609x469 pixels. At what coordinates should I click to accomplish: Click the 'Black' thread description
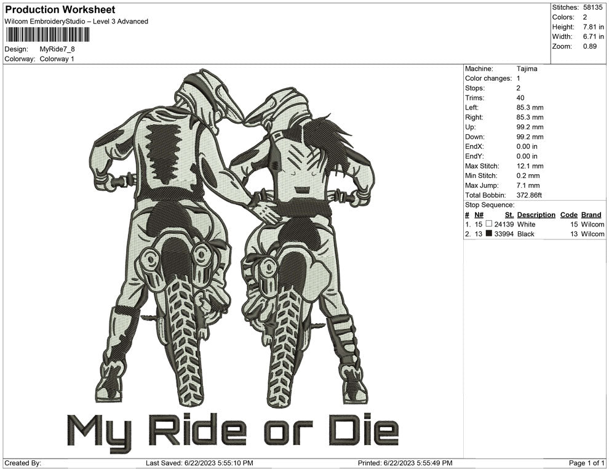(525, 234)
